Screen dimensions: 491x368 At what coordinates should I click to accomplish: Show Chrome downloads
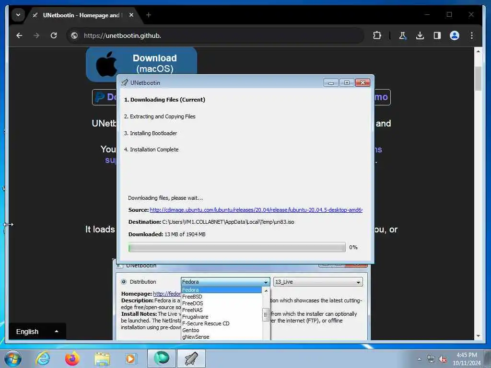point(420,35)
